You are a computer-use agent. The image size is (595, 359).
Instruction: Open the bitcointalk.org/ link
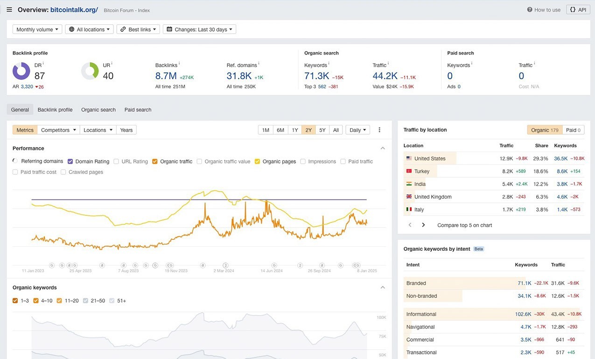(74, 10)
